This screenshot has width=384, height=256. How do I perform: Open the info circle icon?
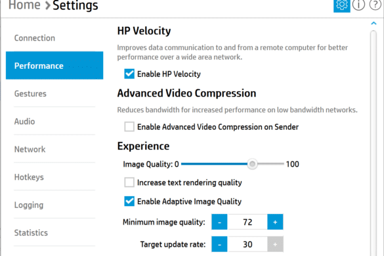[x=358, y=5]
